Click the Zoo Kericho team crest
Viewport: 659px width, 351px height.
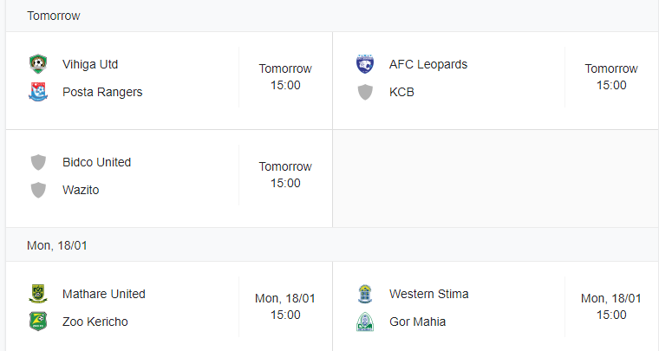point(38,322)
